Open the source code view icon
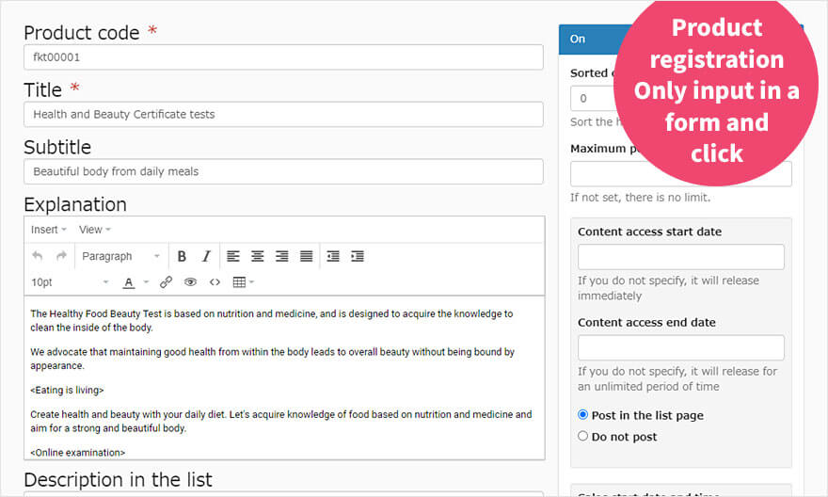This screenshot has width=828, height=497. pyautogui.click(x=215, y=281)
